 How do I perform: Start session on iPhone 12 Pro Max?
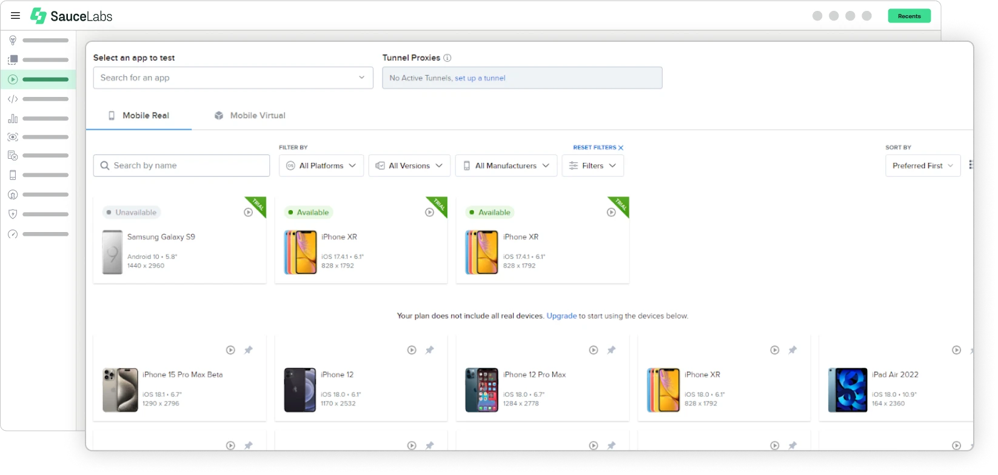pyautogui.click(x=594, y=350)
